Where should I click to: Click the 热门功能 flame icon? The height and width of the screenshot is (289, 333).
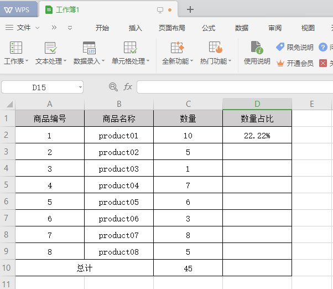216,48
